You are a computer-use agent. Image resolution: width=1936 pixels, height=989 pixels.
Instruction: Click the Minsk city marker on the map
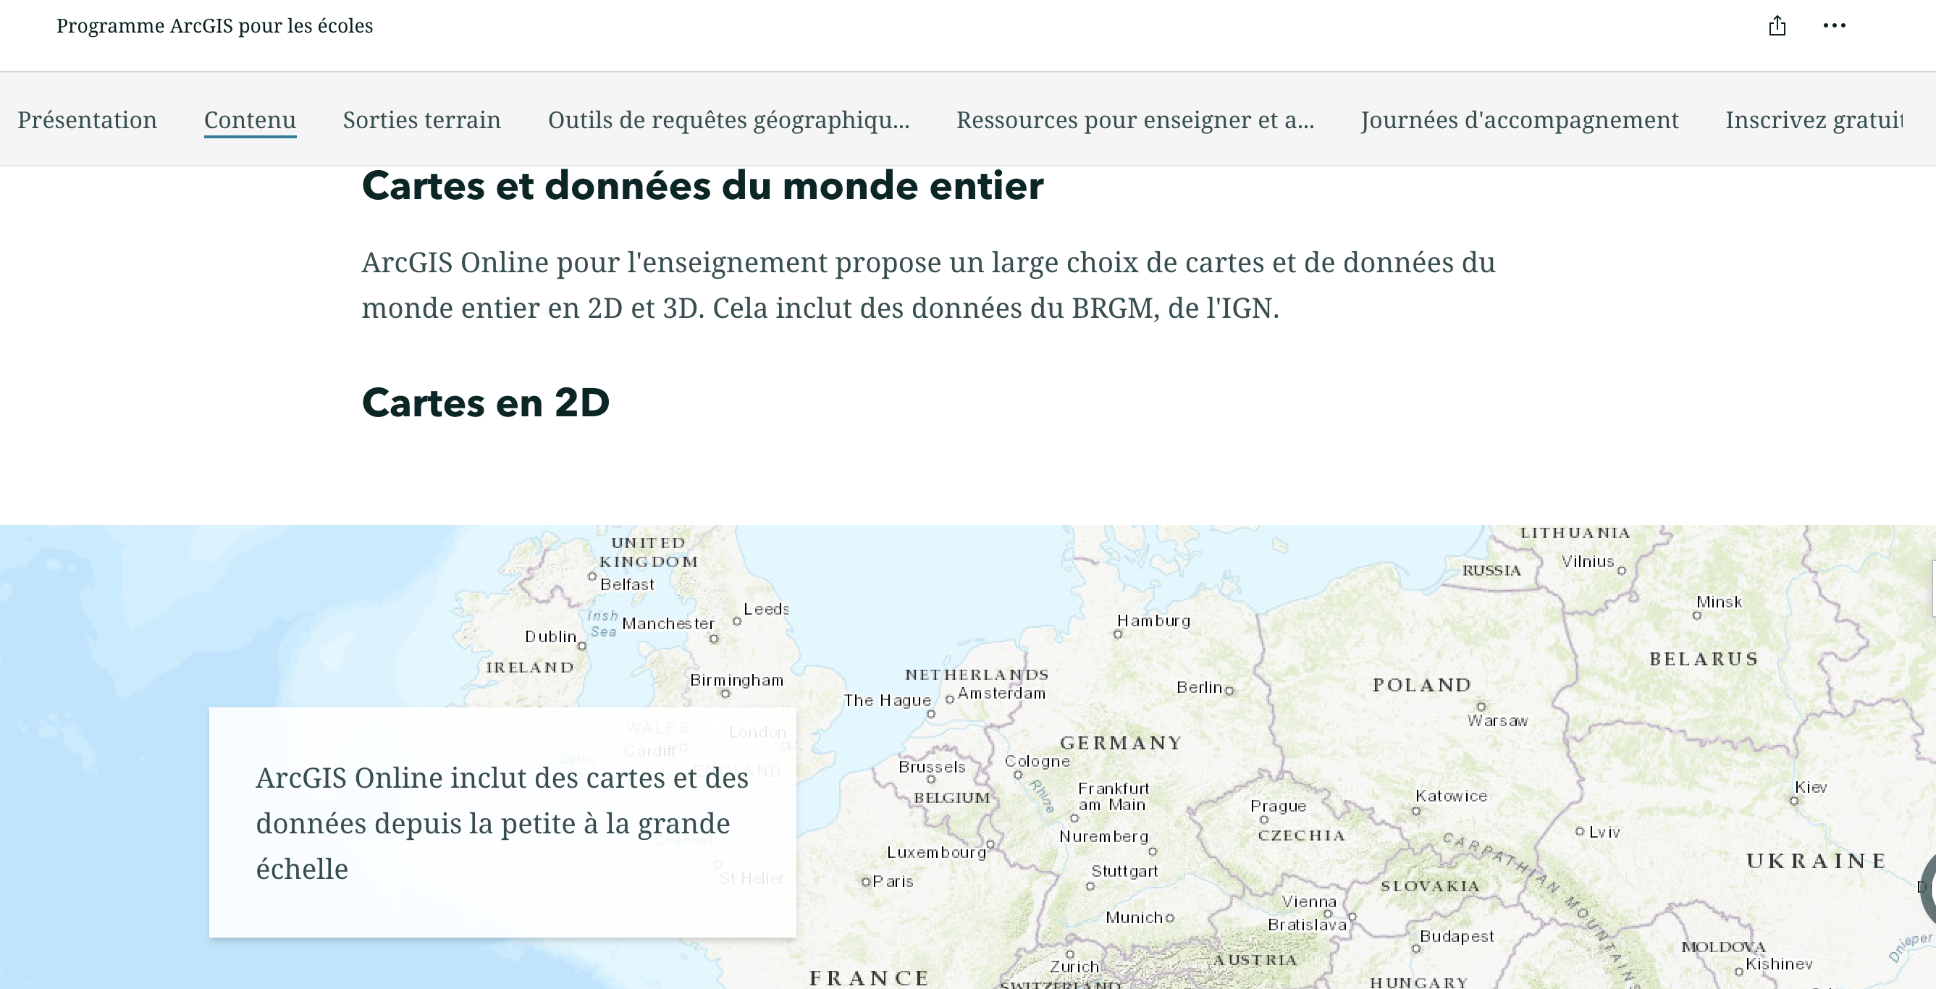pos(1697,615)
